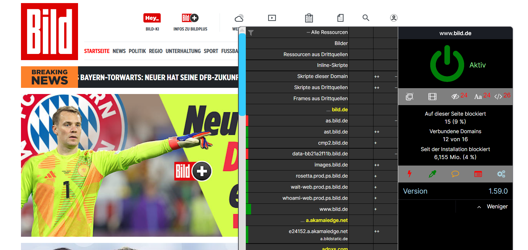Image resolution: width=528 pixels, height=250 pixels.
Task: Select the www.bild.de firewall row
Action: [x=322, y=209]
